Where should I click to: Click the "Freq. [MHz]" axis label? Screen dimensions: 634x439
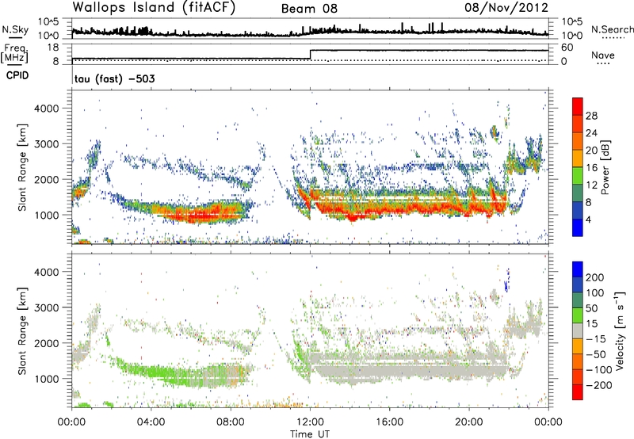click(15, 53)
